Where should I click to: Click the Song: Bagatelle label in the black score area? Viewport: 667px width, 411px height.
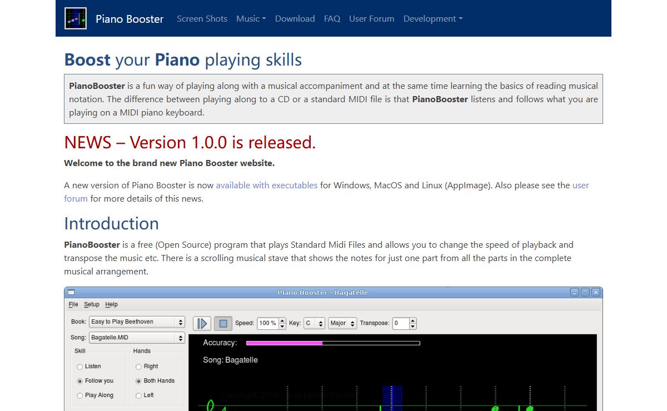231,360
